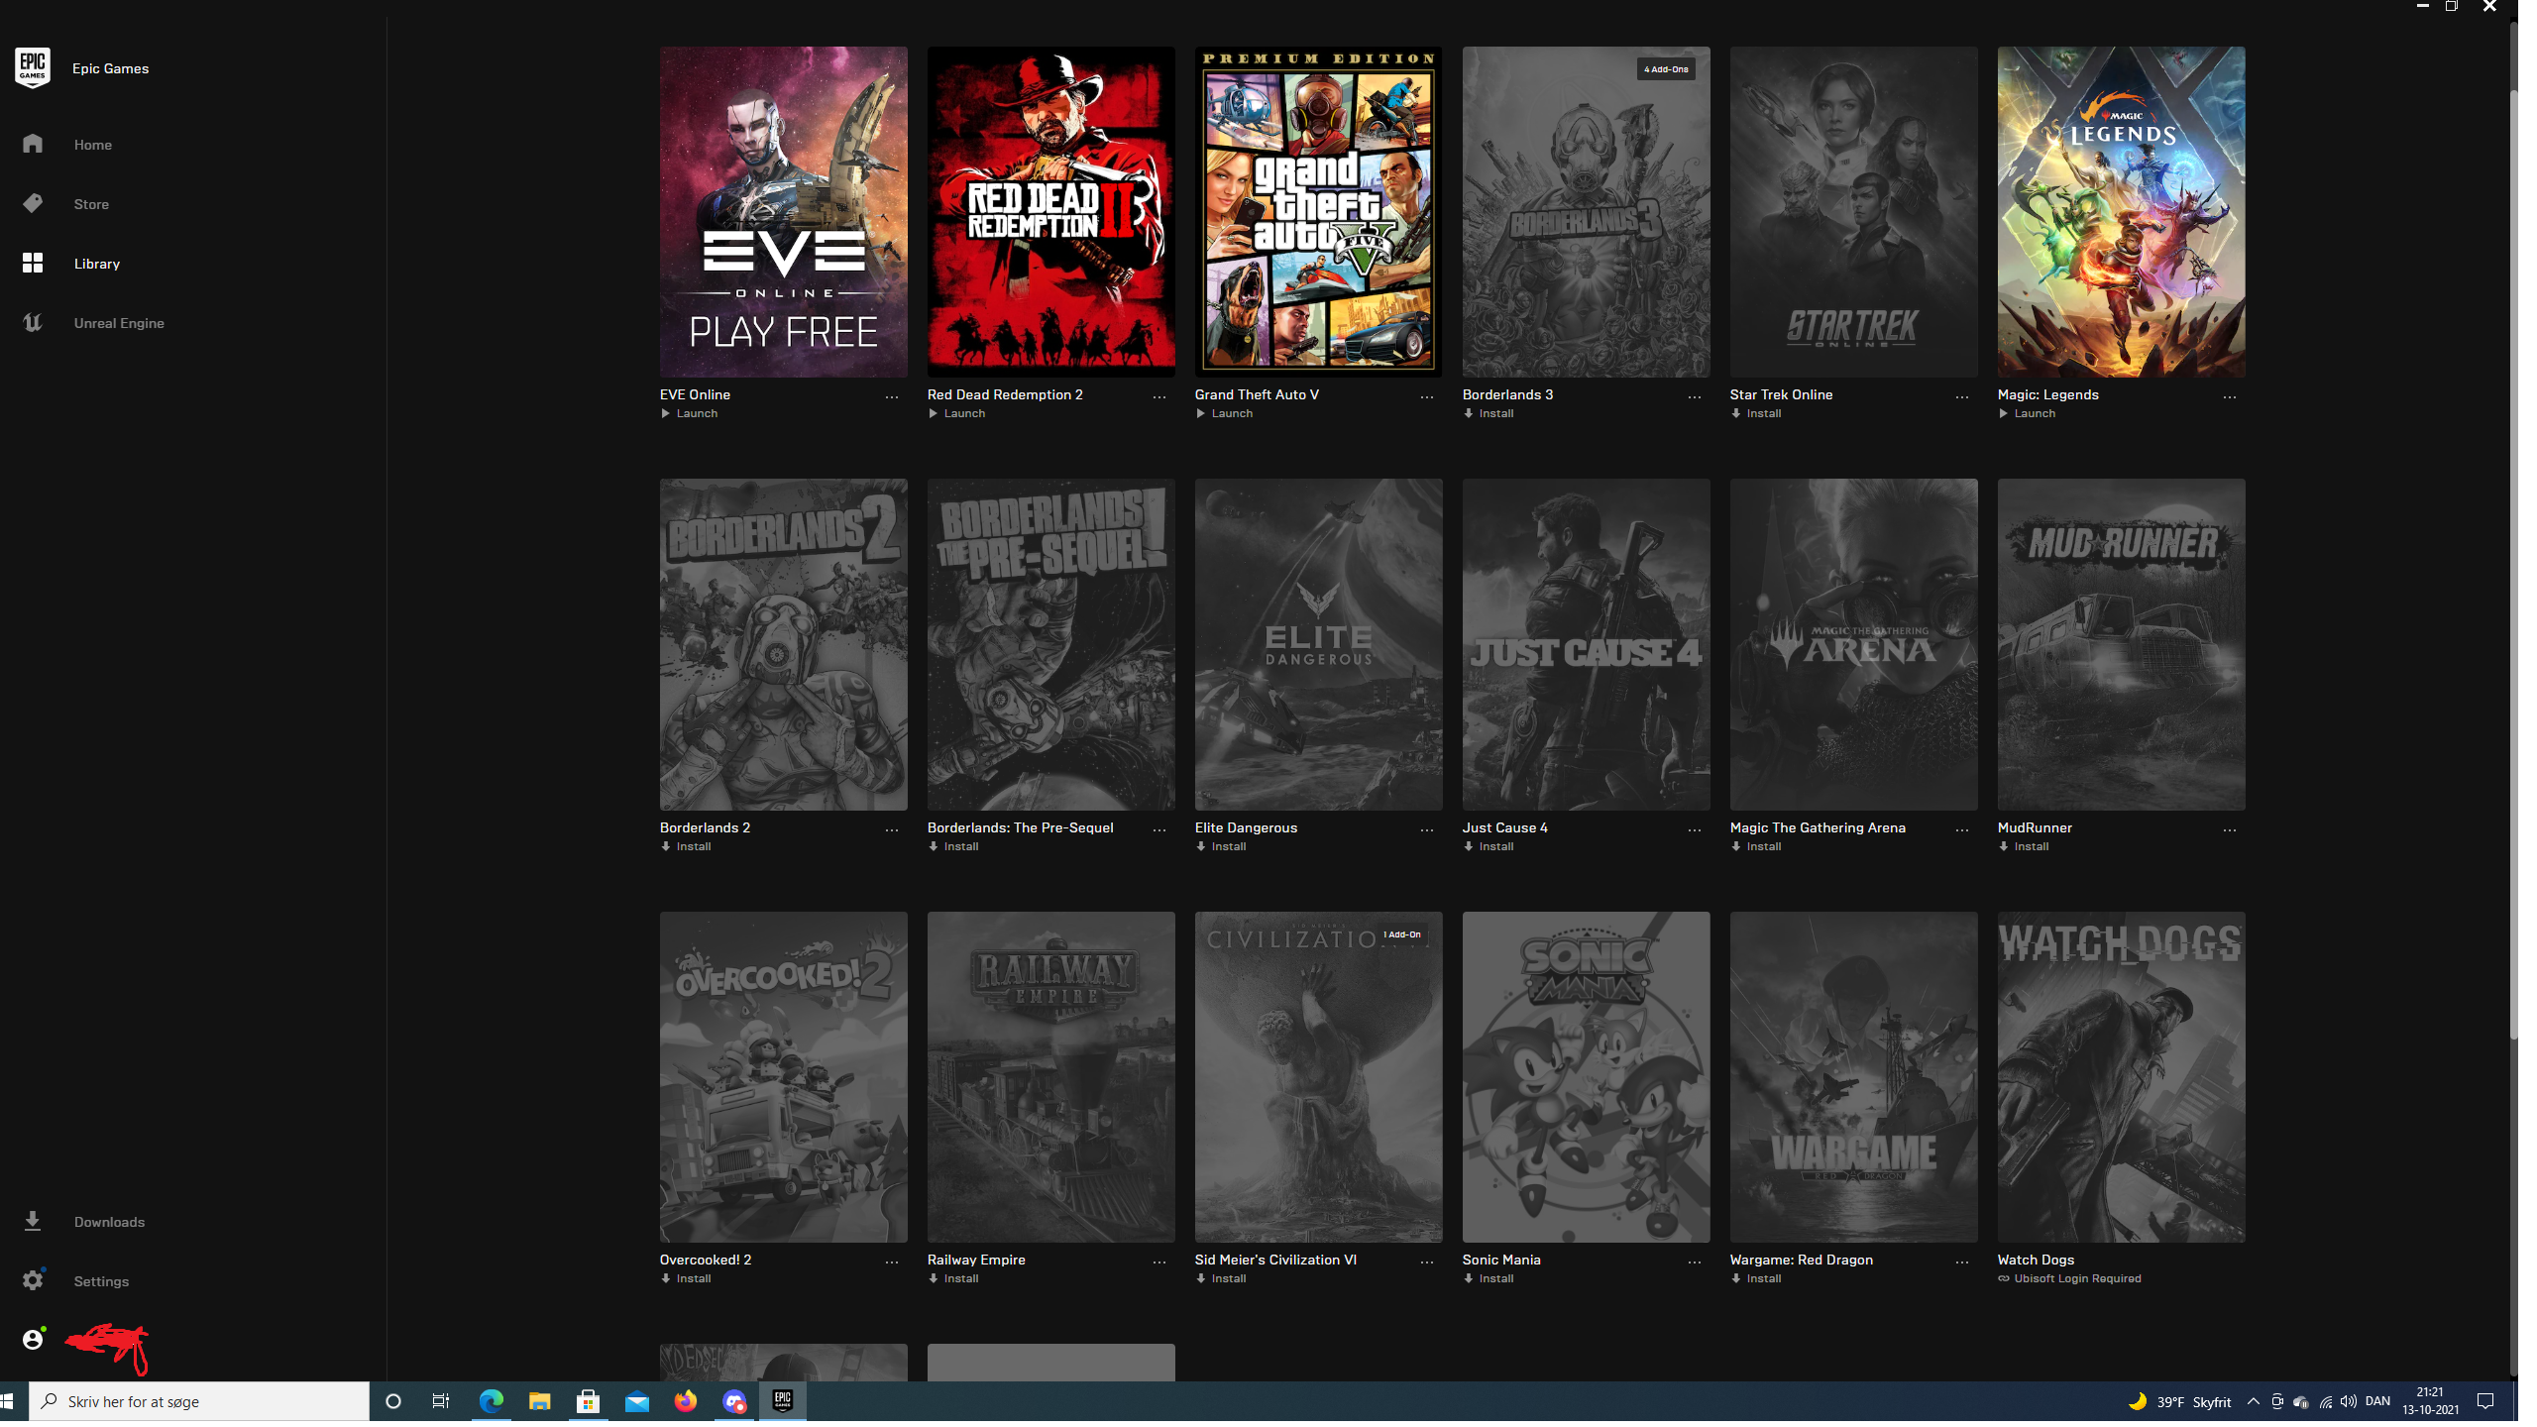The height and width of the screenshot is (1427, 2537).
Task: Click the EVE Online cover art
Action: (784, 212)
